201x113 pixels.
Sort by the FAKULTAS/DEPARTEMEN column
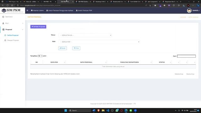click(129, 62)
